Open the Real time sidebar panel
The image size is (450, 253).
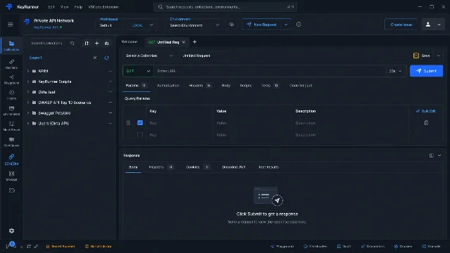11,64
